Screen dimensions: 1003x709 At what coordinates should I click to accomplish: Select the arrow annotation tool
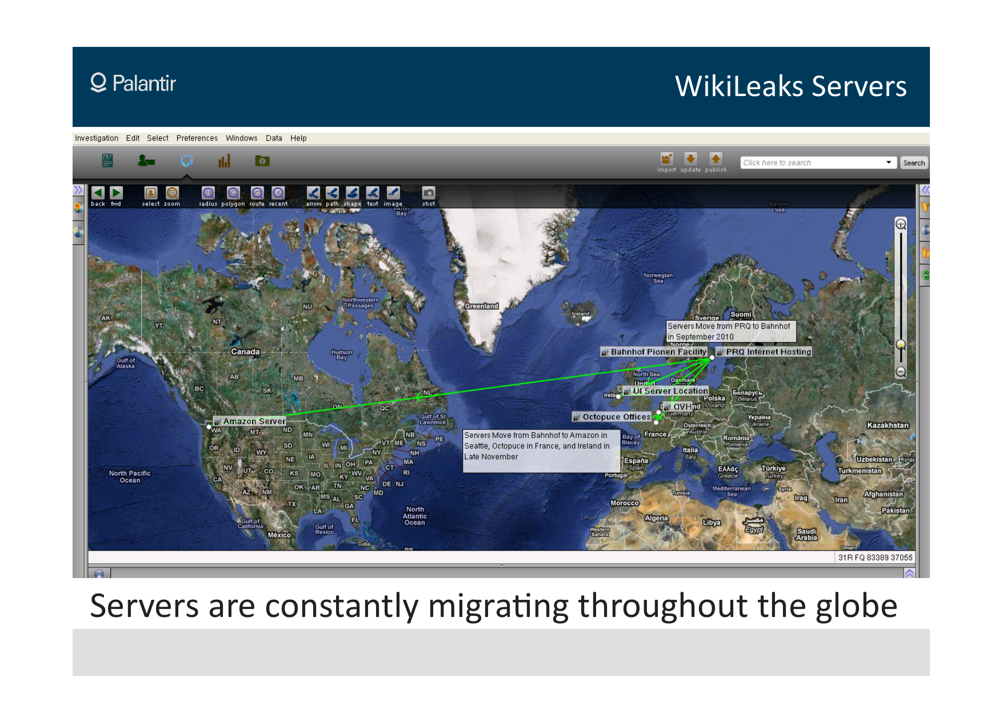313,193
